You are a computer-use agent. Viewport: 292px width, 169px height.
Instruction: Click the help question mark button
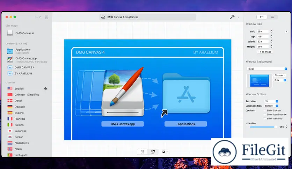[286, 32]
